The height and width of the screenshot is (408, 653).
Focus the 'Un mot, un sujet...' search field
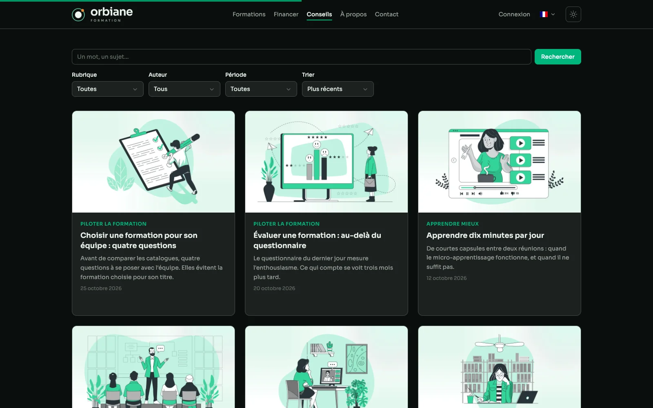[x=302, y=57]
